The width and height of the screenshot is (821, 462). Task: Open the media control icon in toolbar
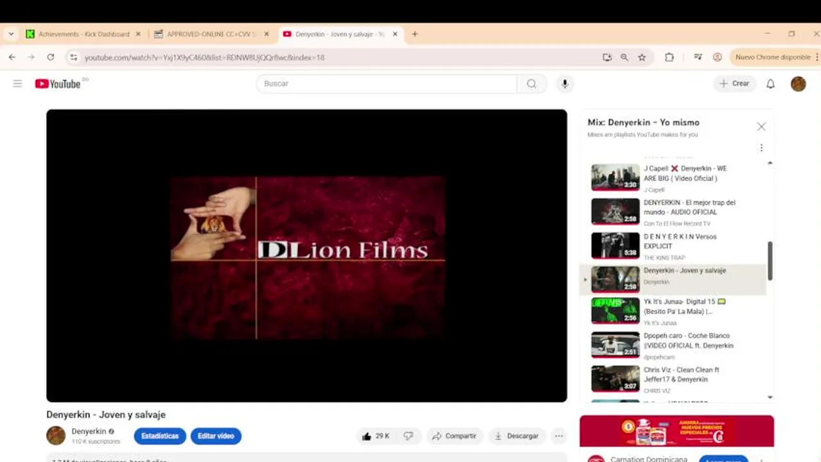698,57
